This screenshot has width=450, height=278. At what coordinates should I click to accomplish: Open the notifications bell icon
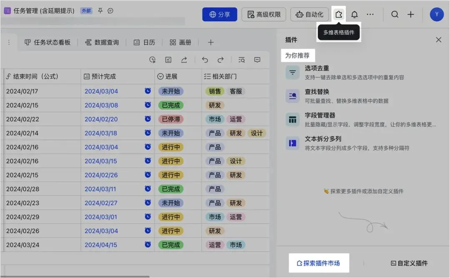click(355, 14)
